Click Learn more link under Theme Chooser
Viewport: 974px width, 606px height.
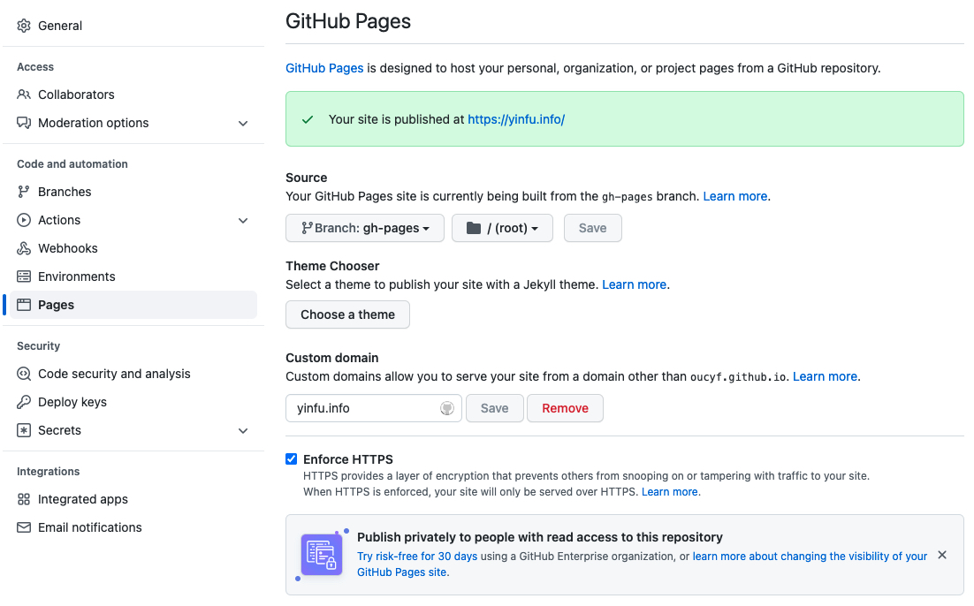(x=635, y=284)
